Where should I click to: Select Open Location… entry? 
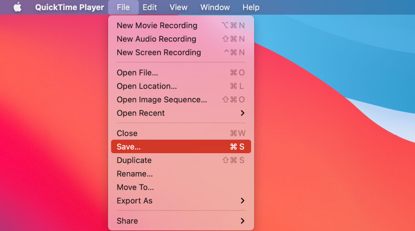(147, 86)
